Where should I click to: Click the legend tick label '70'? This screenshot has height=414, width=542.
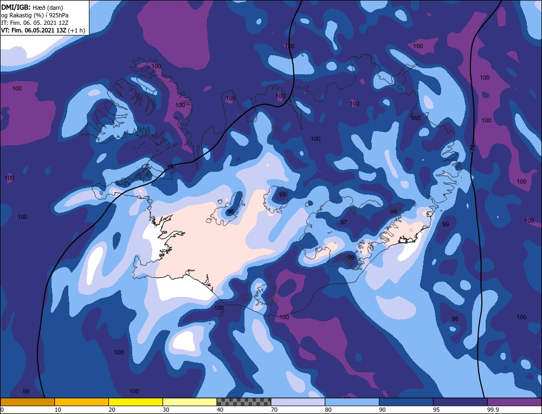[274, 410]
